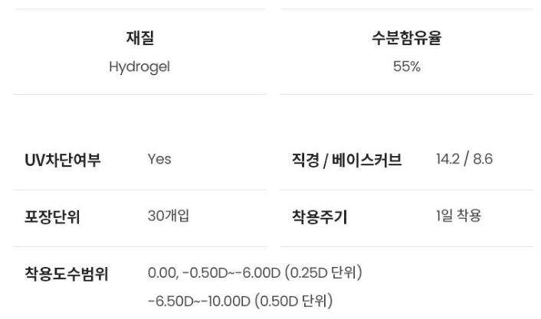Select the Hydrogel material value
The height and width of the screenshot is (319, 541).
point(139,67)
